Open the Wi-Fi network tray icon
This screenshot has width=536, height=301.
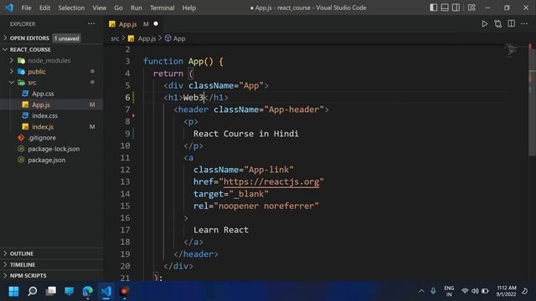[465, 291]
